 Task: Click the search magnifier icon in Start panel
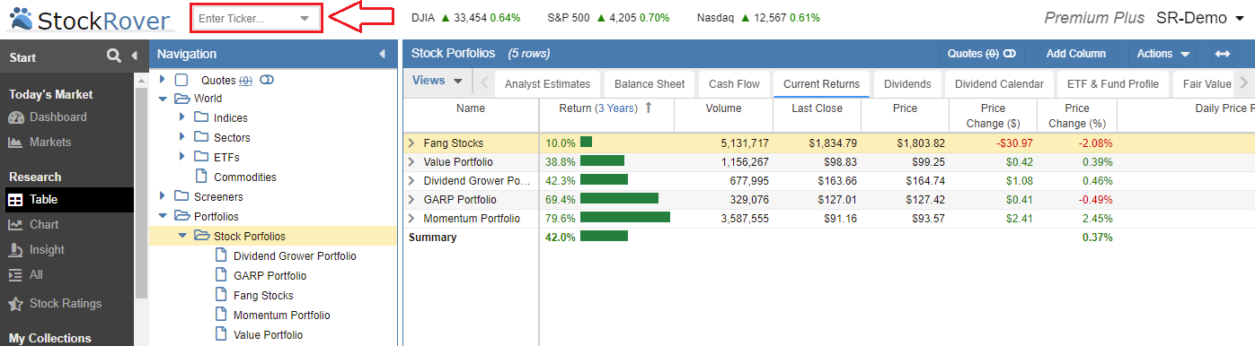point(113,56)
